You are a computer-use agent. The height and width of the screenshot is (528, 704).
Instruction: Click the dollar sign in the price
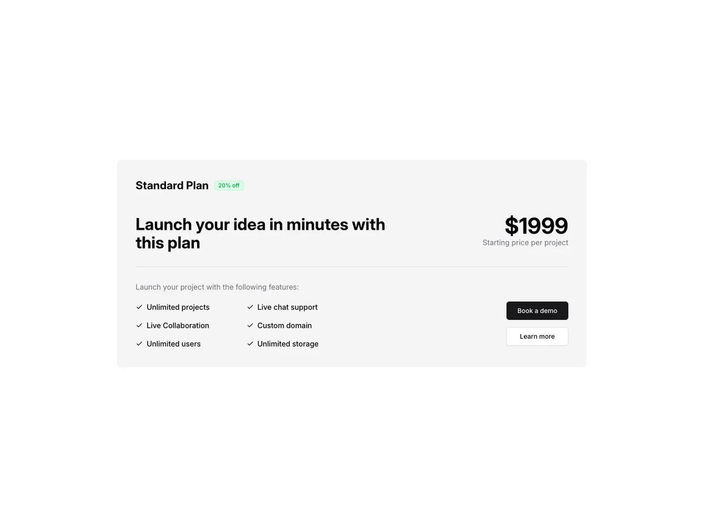[x=511, y=225]
